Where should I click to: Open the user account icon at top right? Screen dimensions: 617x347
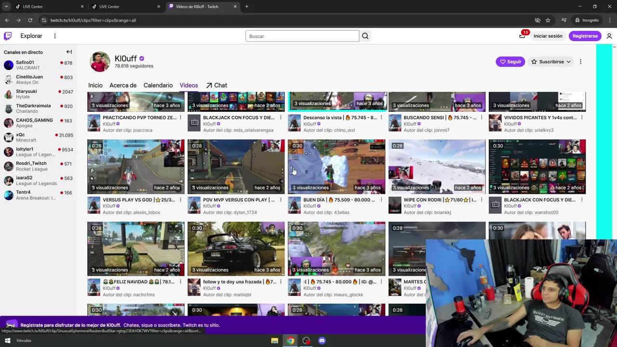(x=609, y=36)
